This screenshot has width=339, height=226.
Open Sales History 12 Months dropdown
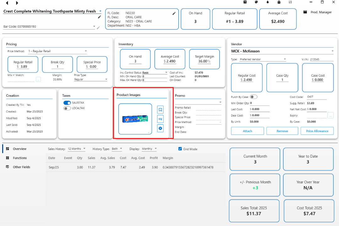(x=77, y=149)
